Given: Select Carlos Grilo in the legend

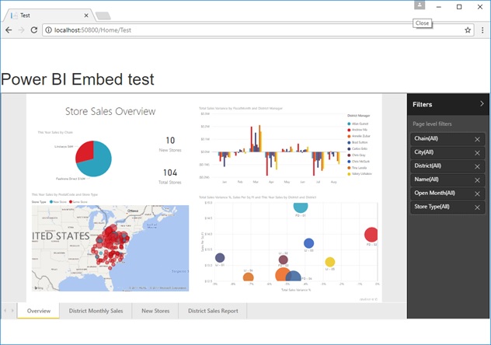Looking at the screenshot, I should click(357, 148).
